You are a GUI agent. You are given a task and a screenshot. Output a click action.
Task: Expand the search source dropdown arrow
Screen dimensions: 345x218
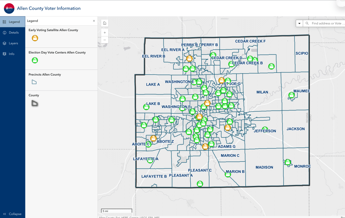point(299,23)
